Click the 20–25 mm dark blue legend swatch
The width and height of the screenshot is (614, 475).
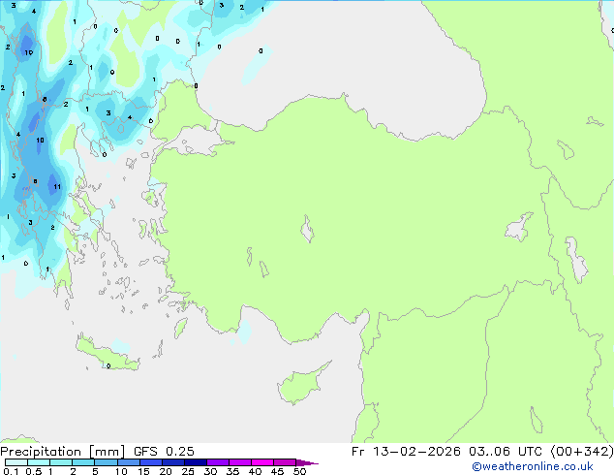pyautogui.click(x=173, y=462)
